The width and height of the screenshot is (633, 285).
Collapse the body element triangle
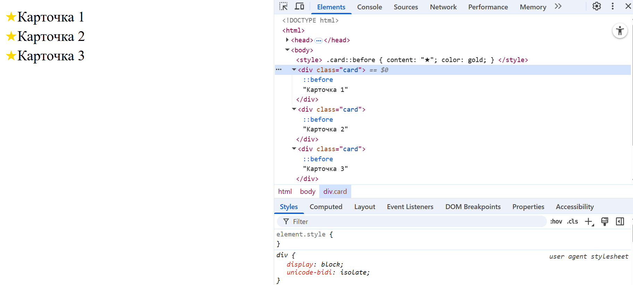[287, 50]
